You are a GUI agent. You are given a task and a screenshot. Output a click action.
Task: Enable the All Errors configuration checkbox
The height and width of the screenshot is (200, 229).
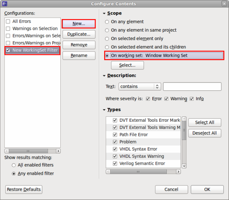coord(8,21)
